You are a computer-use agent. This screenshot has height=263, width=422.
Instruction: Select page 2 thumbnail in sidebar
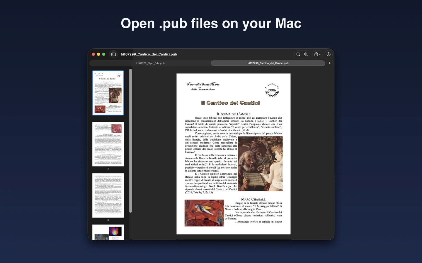108,144
